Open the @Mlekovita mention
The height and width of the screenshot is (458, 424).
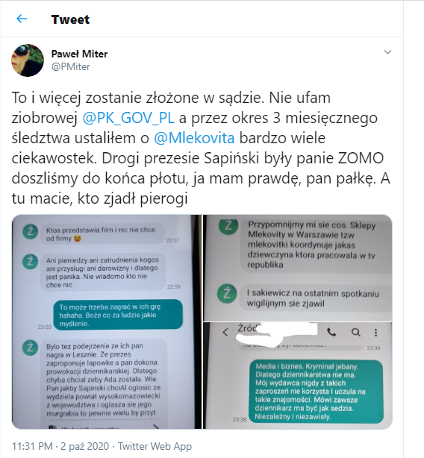coord(194,138)
